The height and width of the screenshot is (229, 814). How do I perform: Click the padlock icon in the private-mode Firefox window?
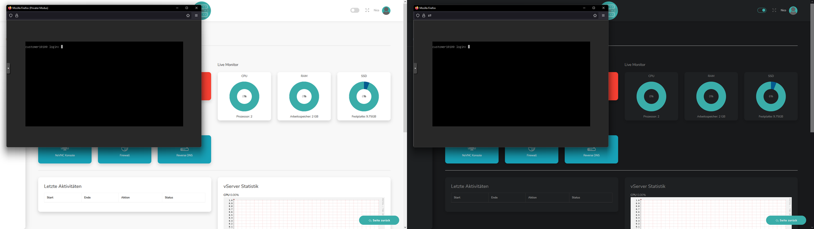(17, 16)
